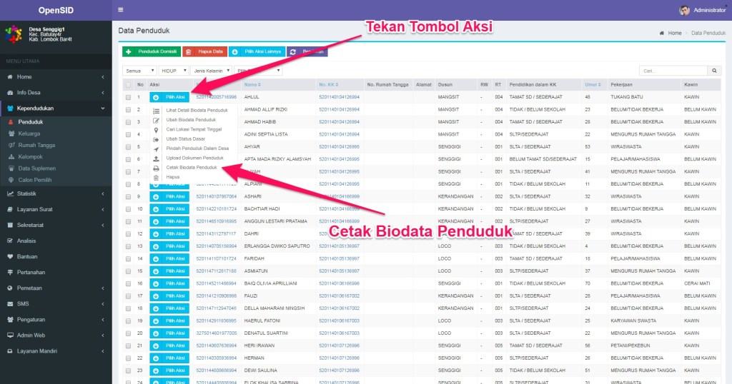Open Pilih Aksi dropdown for AHLUL
The height and width of the screenshot is (384, 732).
[x=169, y=97]
